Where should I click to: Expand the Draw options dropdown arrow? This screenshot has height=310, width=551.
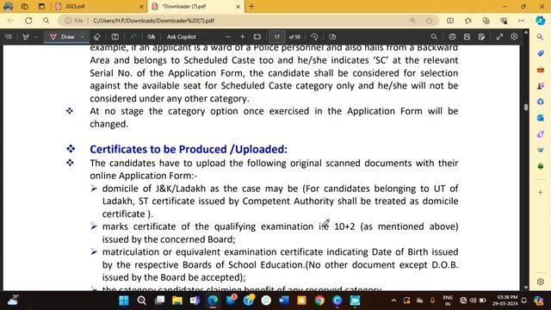(x=83, y=37)
